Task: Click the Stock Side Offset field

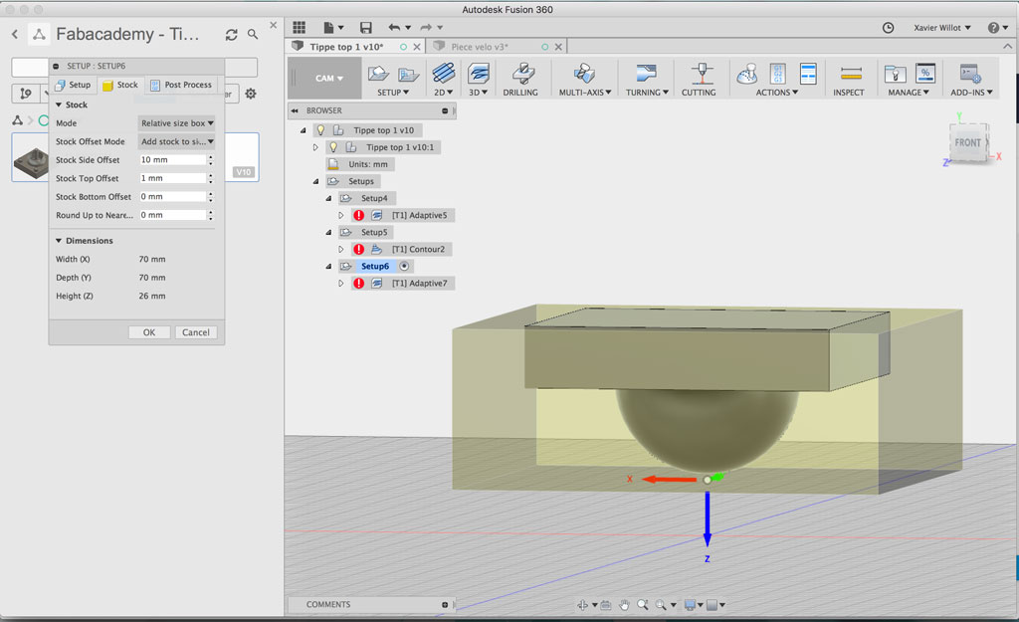Action: (173, 159)
